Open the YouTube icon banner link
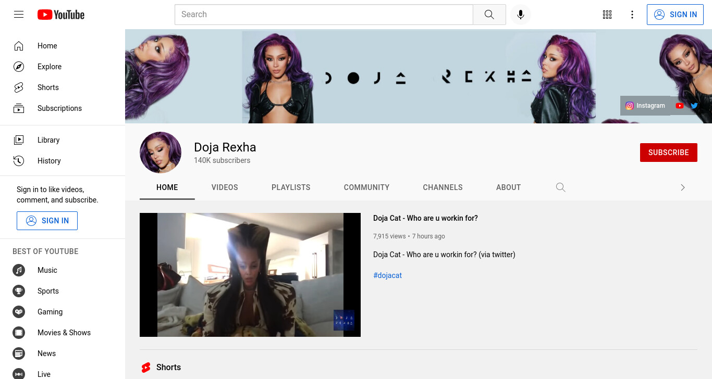 pos(680,106)
